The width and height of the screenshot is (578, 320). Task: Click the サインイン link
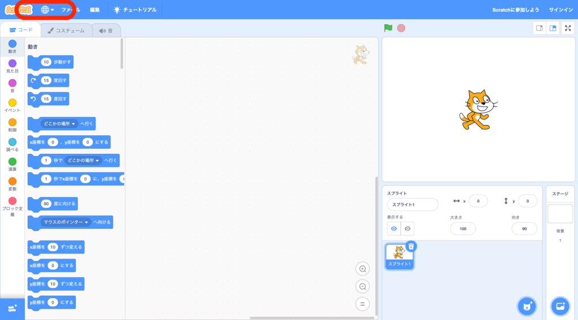pos(561,10)
